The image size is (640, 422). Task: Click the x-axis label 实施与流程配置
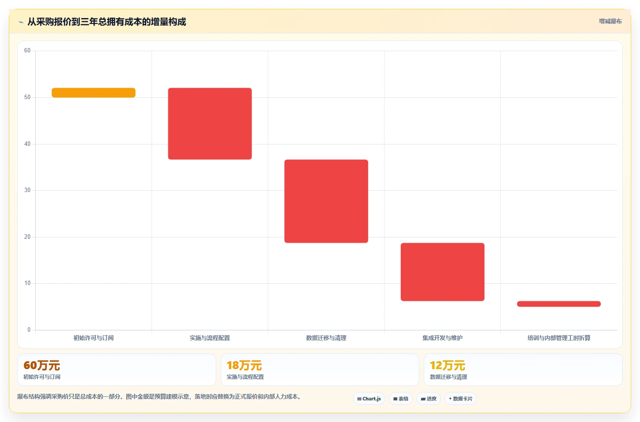click(x=210, y=338)
